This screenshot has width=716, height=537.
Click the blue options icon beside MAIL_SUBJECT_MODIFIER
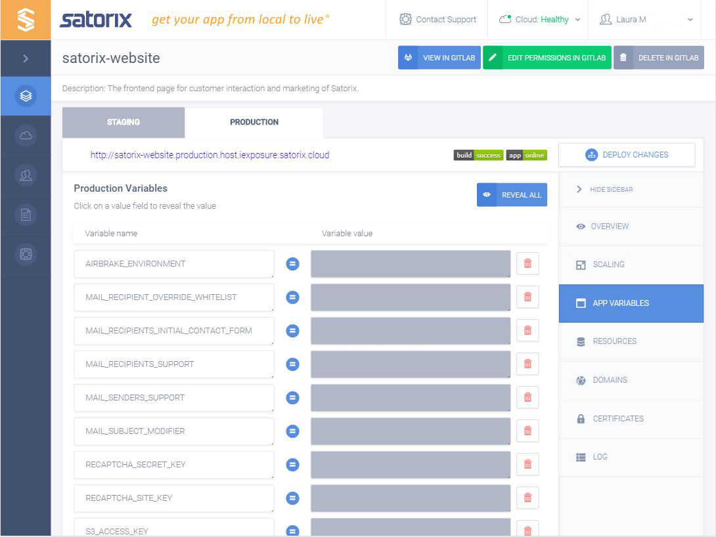292,431
